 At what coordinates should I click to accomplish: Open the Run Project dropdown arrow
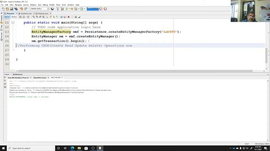[69, 9]
